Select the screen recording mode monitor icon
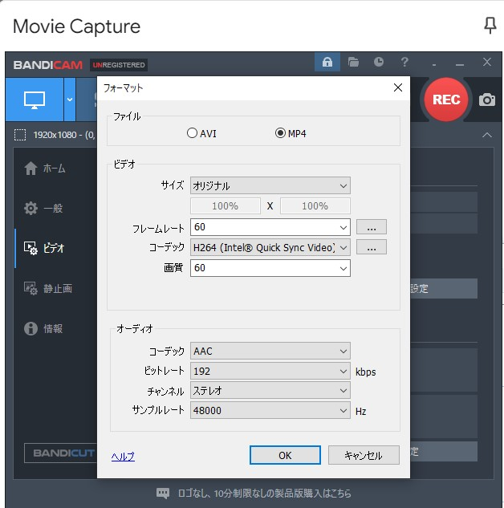 click(x=35, y=100)
